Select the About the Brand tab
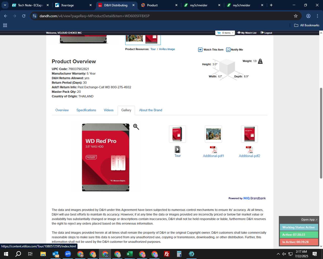Image resolution: width=323 pixels, height=259 pixels. 151,110
